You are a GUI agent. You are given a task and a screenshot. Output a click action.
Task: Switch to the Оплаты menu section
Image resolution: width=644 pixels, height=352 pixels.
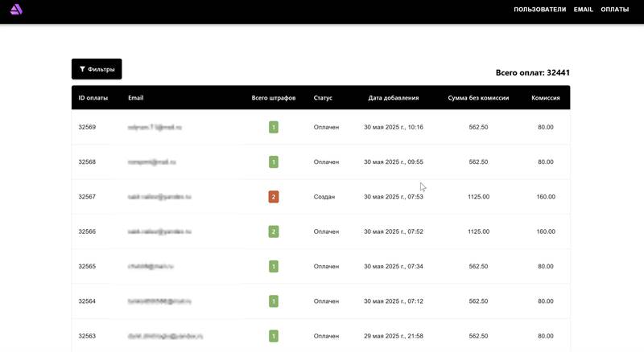614,10
